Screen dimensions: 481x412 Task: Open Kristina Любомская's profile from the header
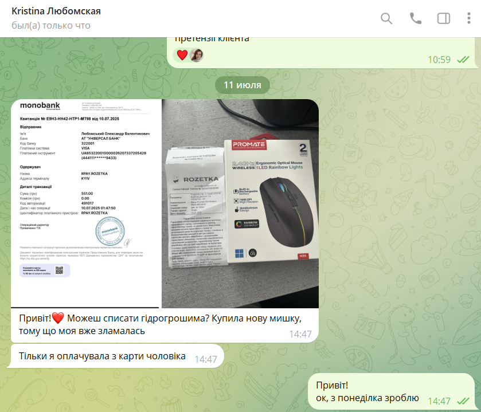56,11
